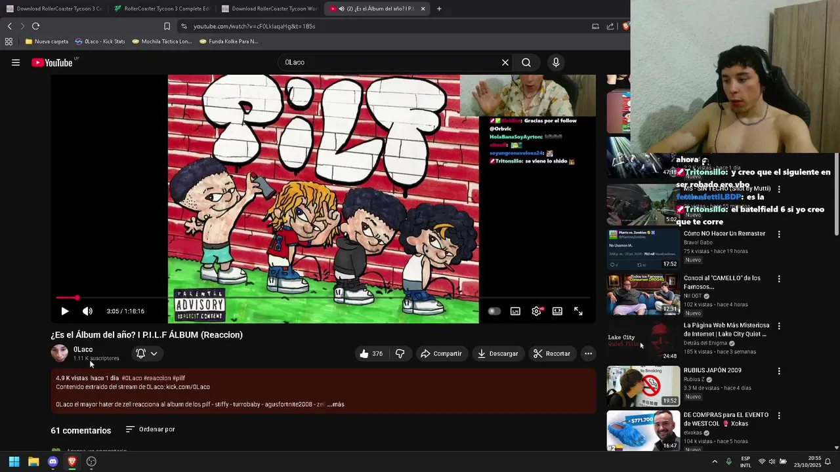Open the browser apps grid icon
840x472 pixels.
(9, 41)
